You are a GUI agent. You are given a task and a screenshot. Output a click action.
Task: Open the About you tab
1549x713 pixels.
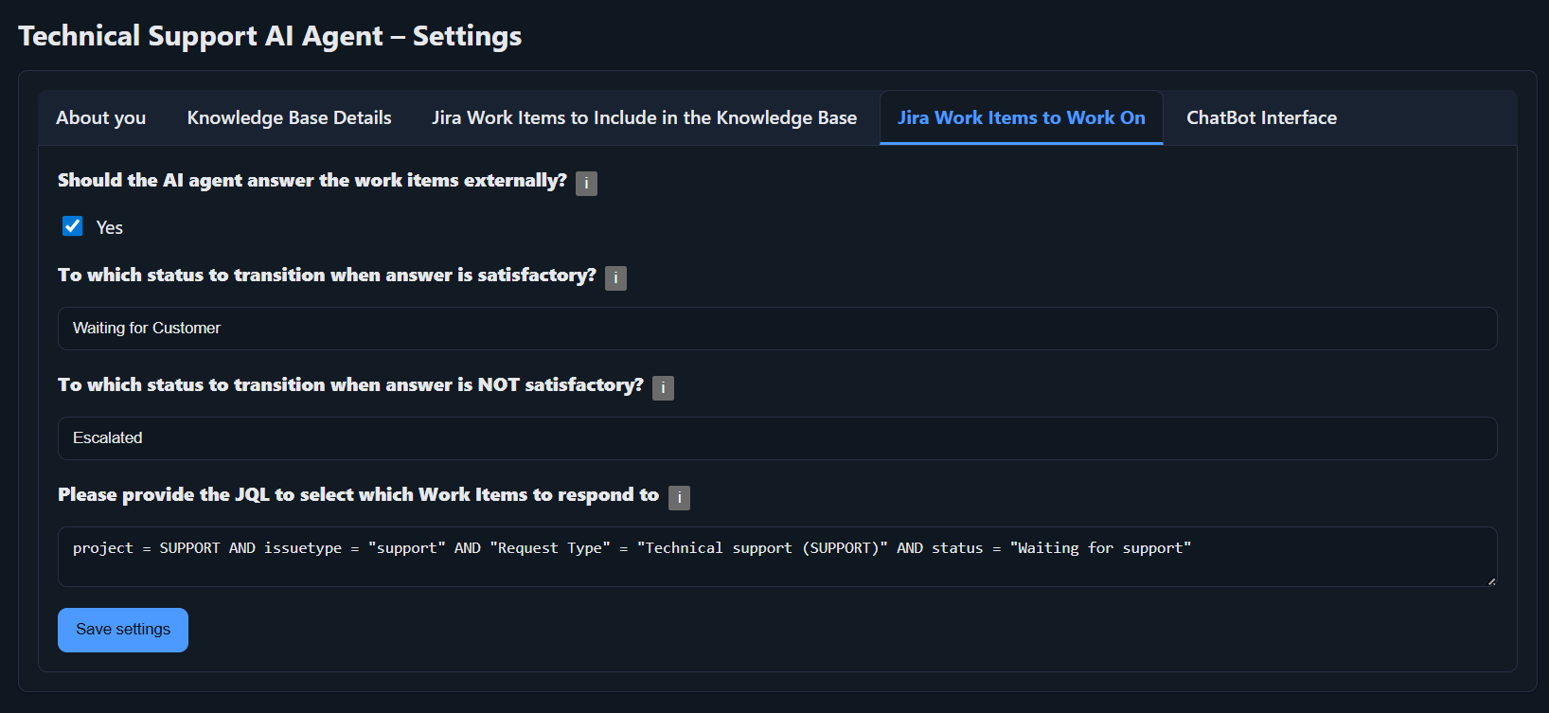coord(101,118)
